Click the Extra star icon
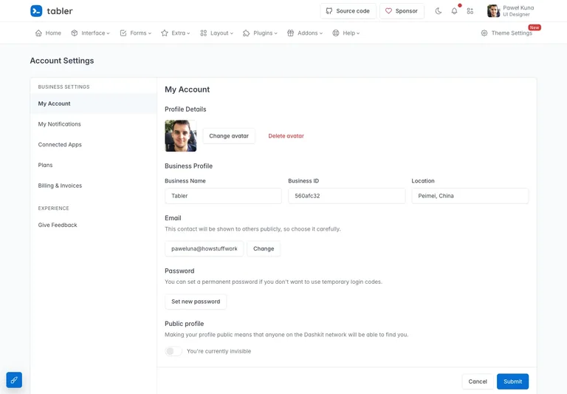This screenshot has height=394, width=567. [165, 33]
